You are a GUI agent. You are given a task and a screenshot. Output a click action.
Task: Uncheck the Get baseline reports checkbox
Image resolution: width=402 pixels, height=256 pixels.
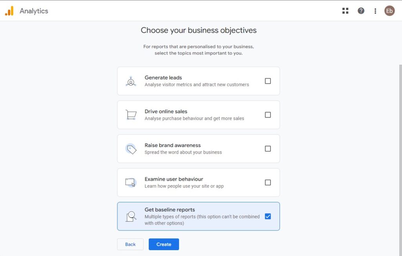(268, 216)
